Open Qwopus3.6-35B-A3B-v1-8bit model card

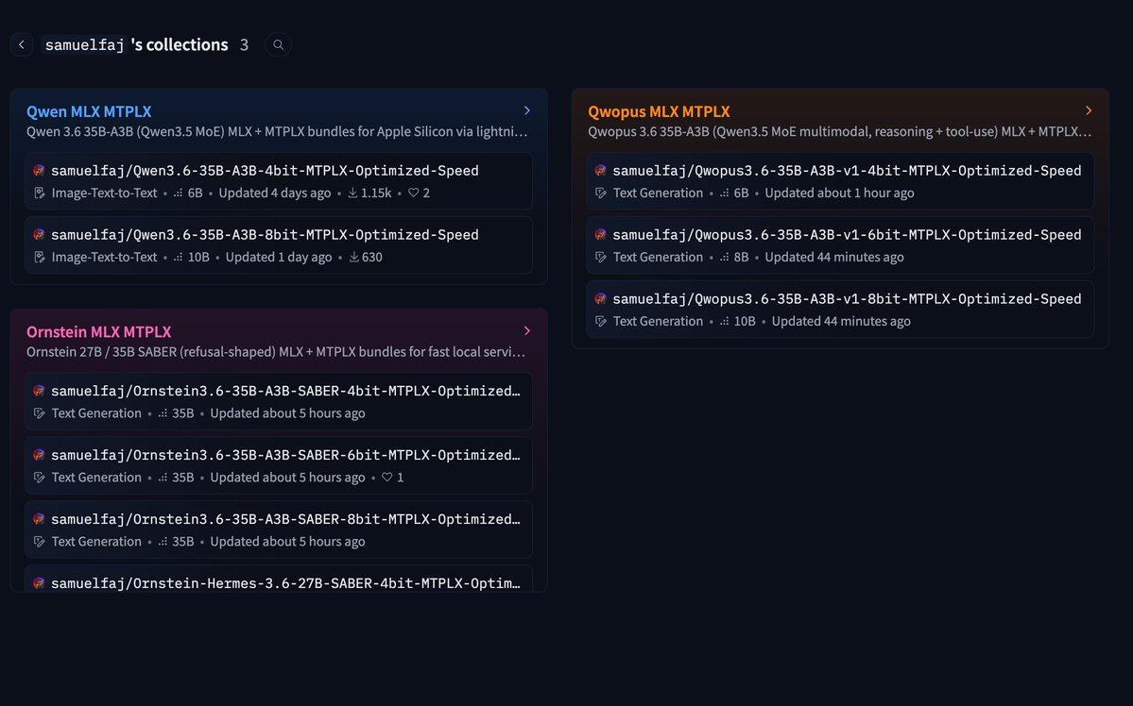tap(840, 310)
